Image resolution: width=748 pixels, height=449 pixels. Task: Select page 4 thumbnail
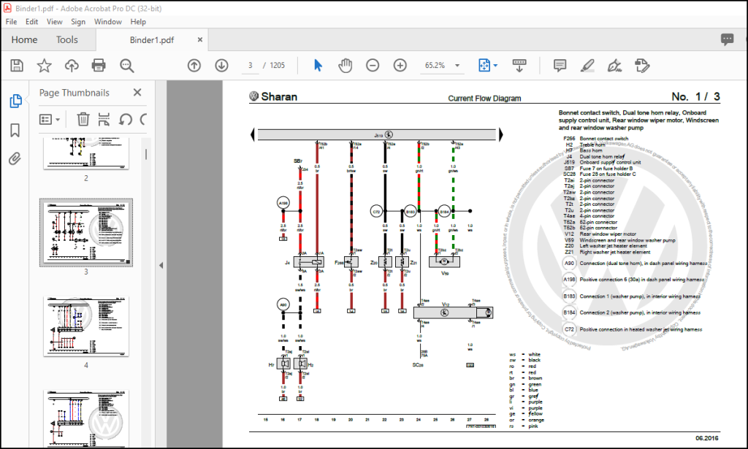(x=86, y=326)
